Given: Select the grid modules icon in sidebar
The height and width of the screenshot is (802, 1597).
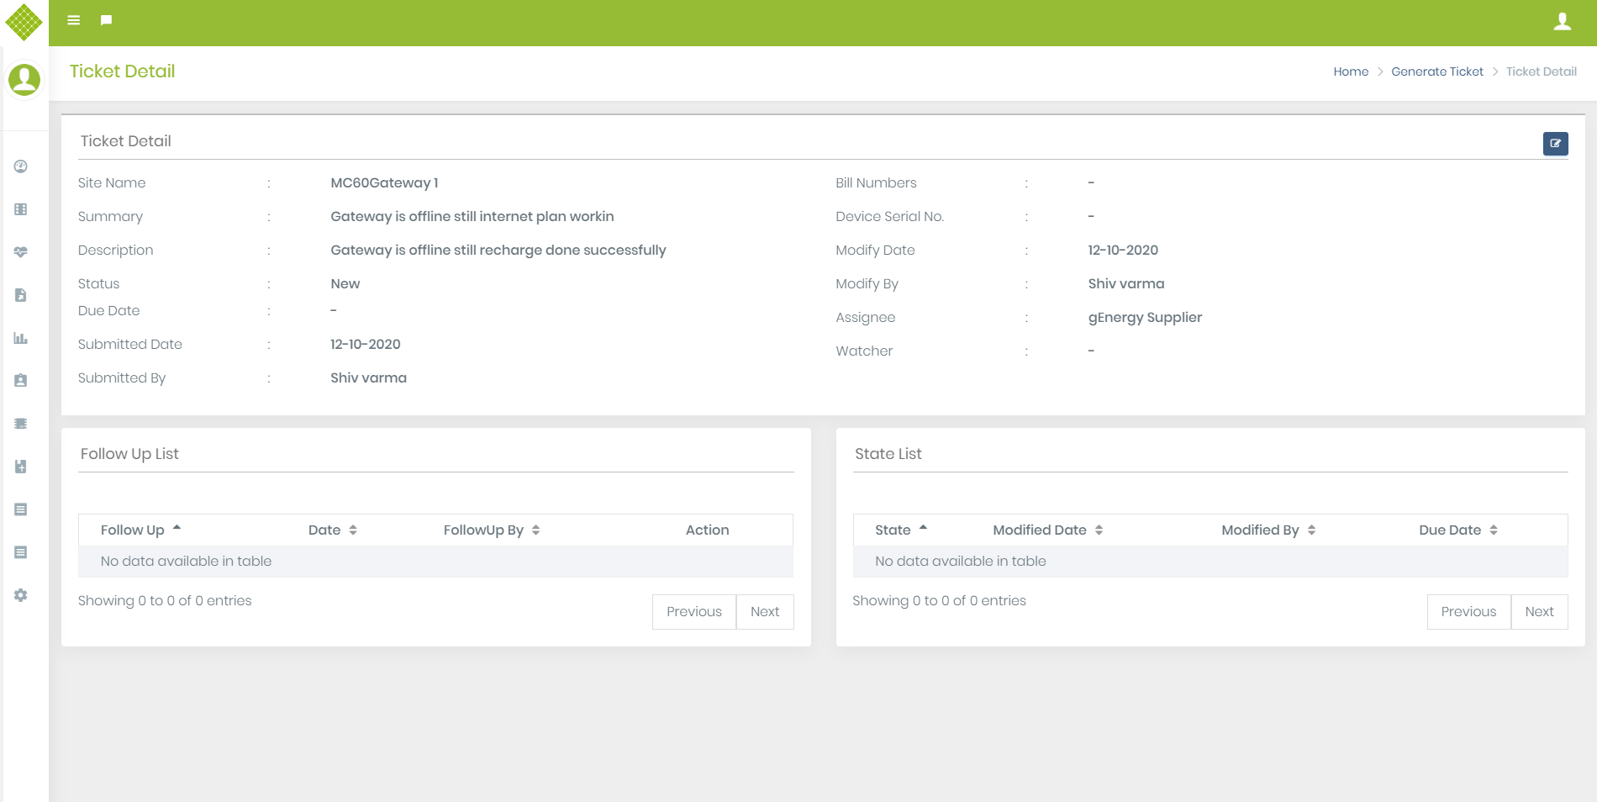Looking at the screenshot, I should pyautogui.click(x=20, y=209).
